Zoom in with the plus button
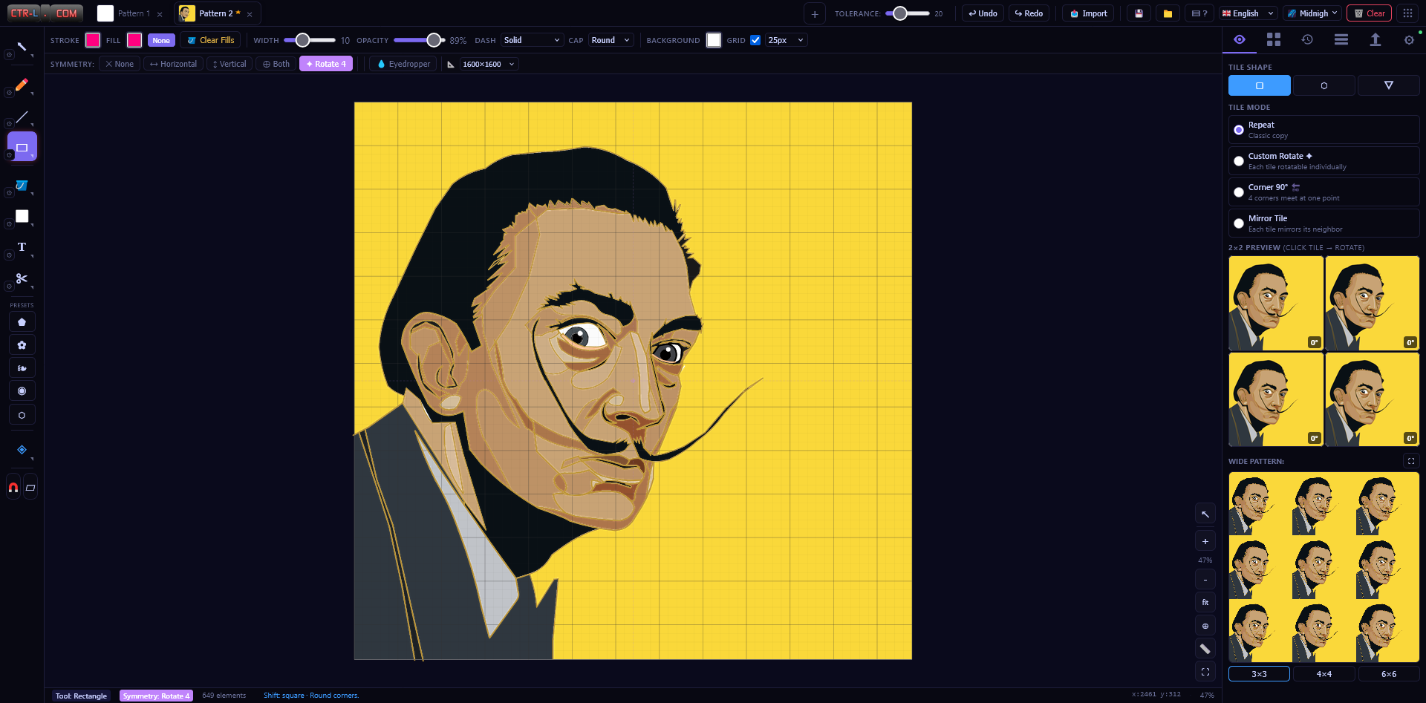 (x=1205, y=542)
